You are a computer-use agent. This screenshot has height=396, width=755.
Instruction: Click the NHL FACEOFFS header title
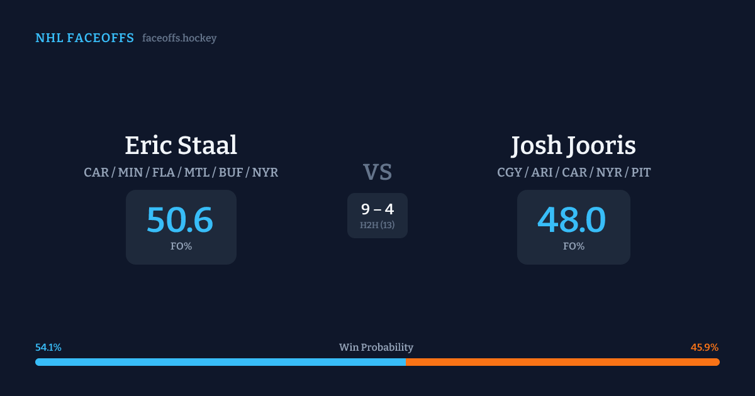click(x=84, y=38)
